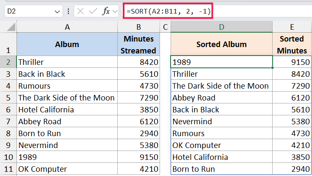Select column A header

(67, 27)
